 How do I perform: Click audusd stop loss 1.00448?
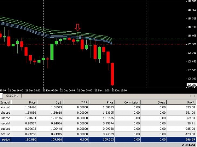coord(56,129)
